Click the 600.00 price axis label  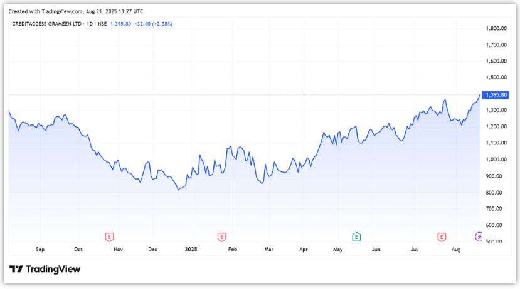tap(496, 225)
